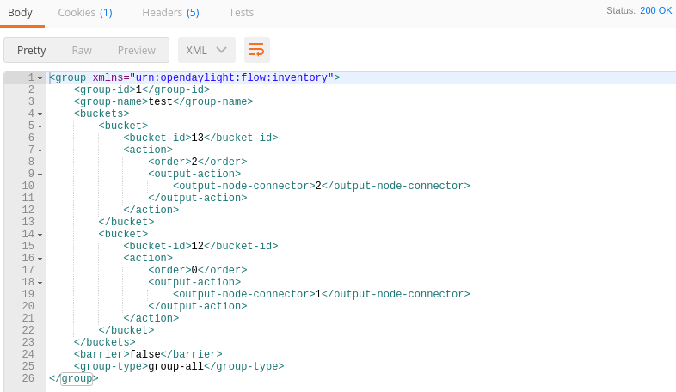Collapse the first bucket at line 5
676x392 pixels.
40,126
